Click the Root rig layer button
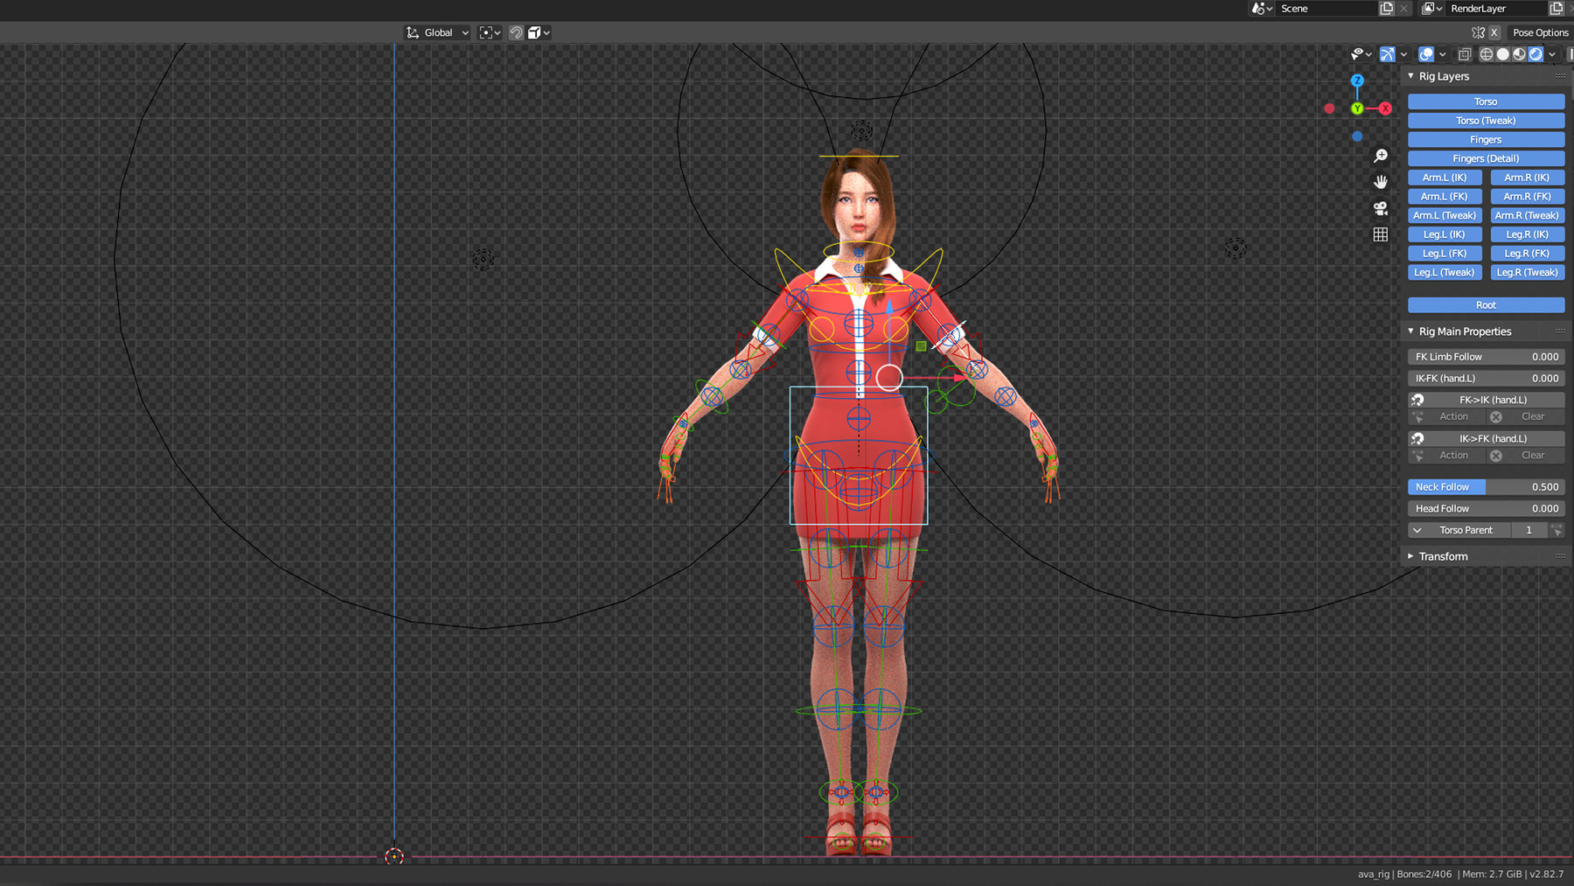The width and height of the screenshot is (1574, 886). tap(1485, 304)
